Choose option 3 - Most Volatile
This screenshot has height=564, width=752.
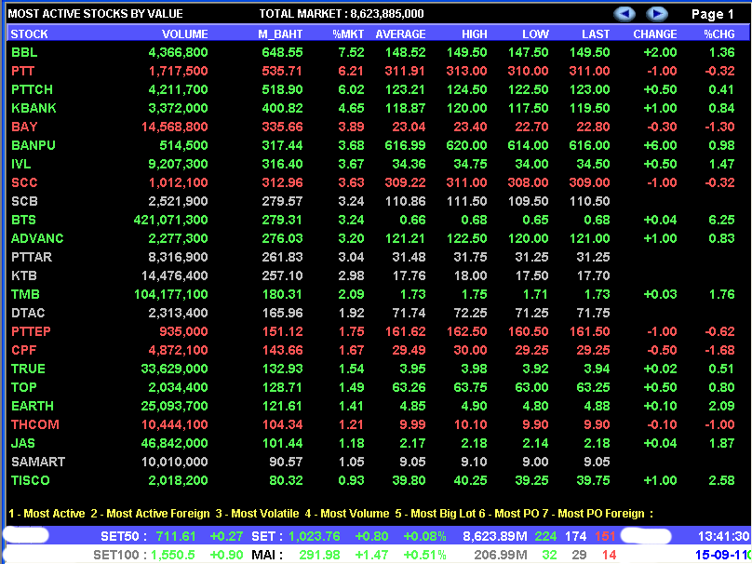257,514
